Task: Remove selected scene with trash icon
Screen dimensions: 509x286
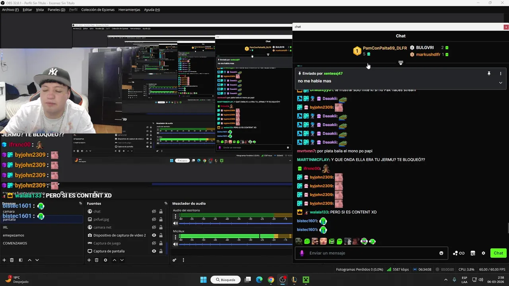Action: (12, 260)
